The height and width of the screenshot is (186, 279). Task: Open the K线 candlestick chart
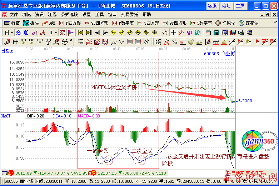coord(49,23)
